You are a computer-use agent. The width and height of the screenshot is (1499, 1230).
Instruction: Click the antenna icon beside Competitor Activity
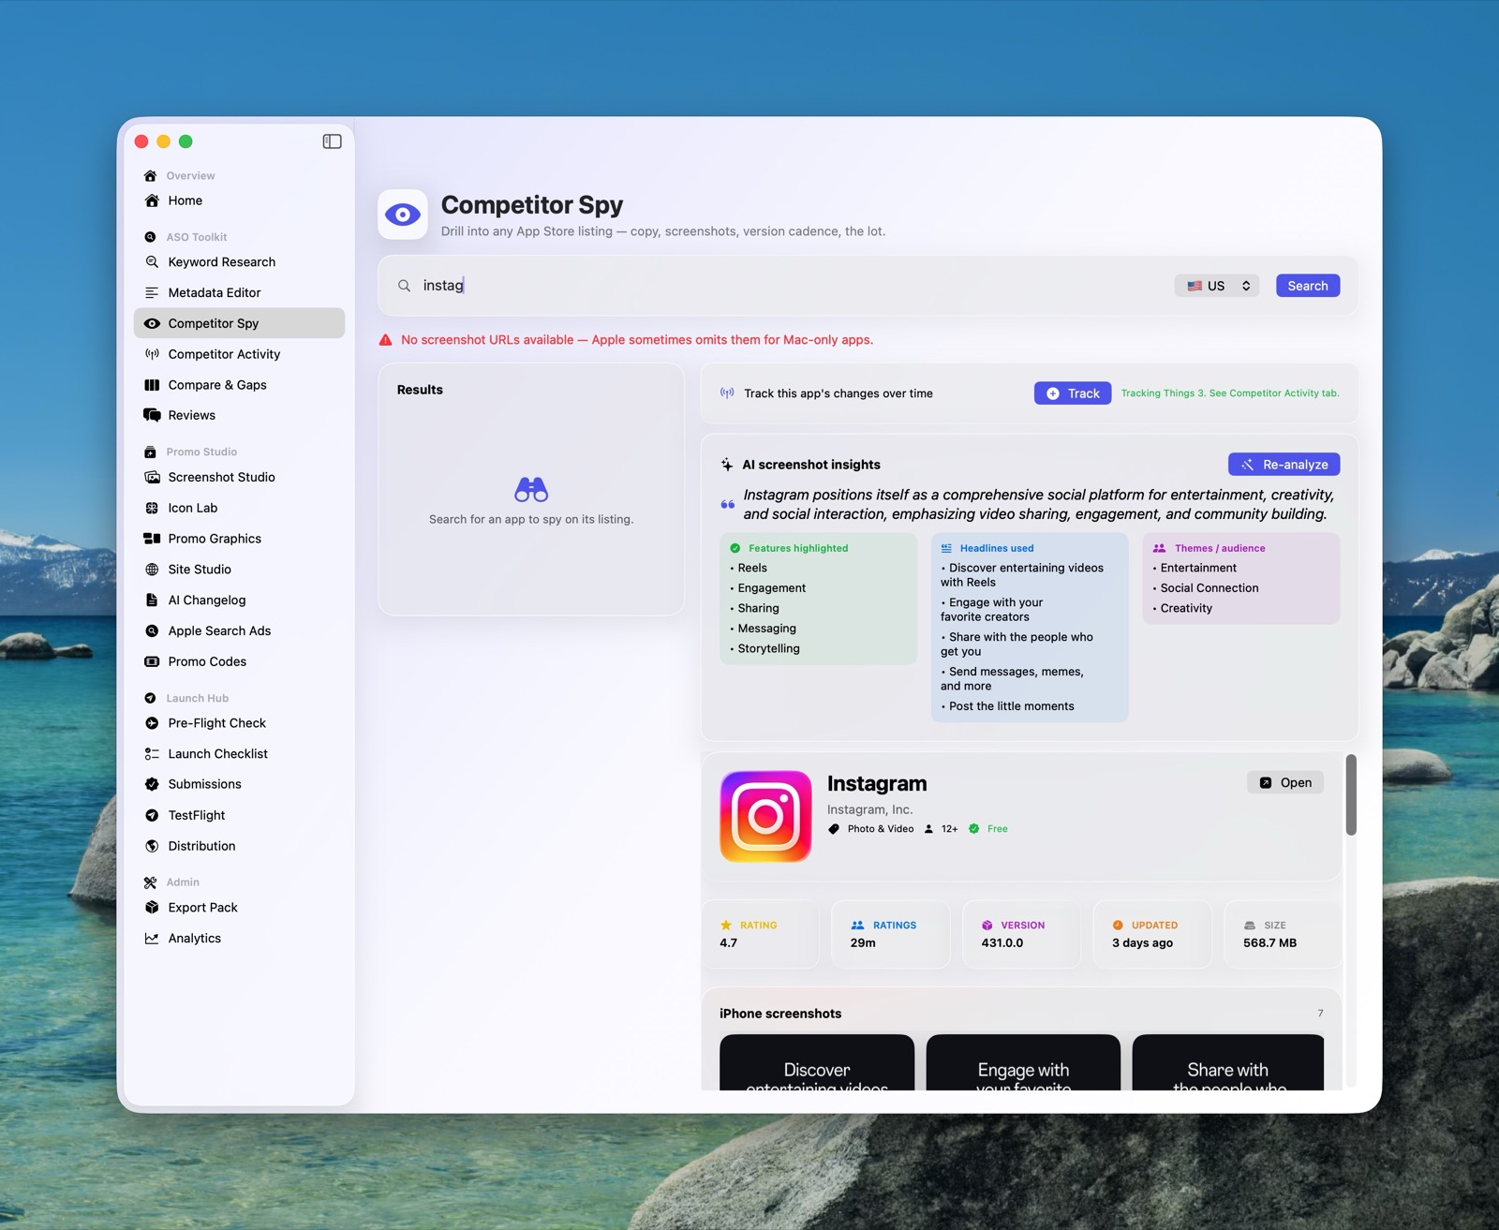[152, 354]
